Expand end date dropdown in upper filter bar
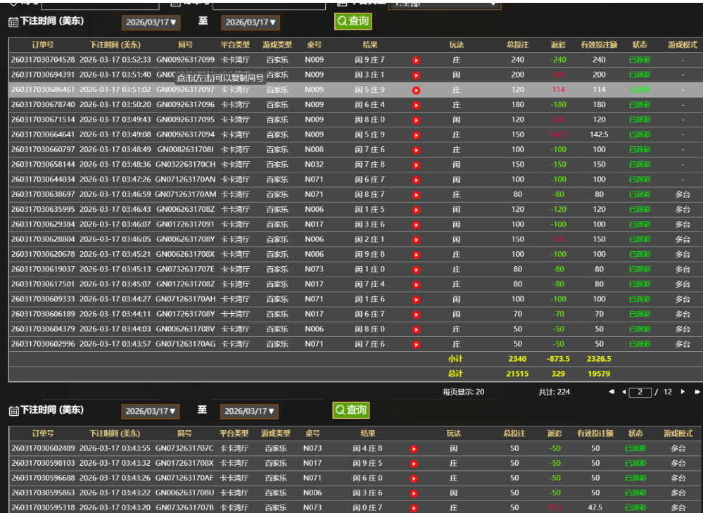This screenshot has height=513, width=703. 250,23
